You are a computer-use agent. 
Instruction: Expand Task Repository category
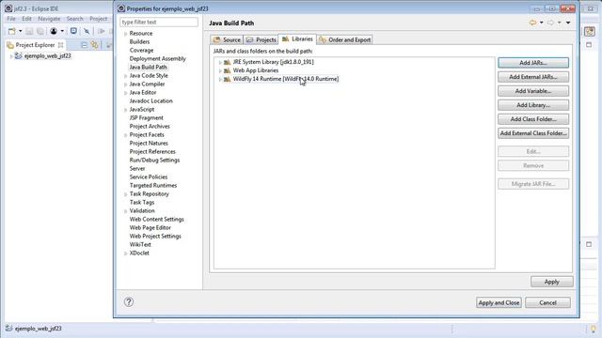tap(125, 194)
